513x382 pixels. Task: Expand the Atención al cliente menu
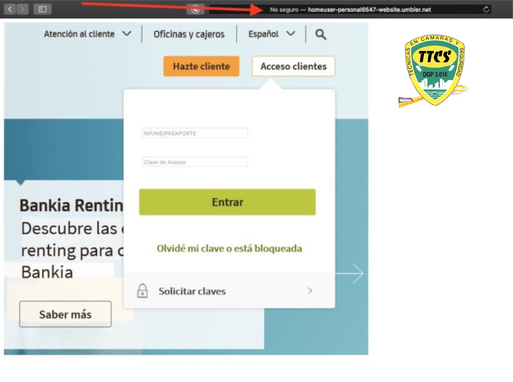[88, 34]
